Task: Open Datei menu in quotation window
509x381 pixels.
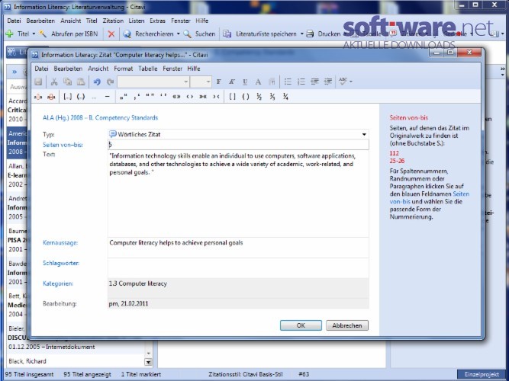Action: coord(41,69)
